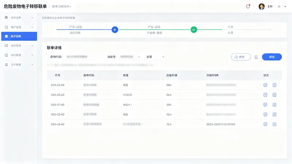Expand the user account dropdown arrow

[285, 7]
